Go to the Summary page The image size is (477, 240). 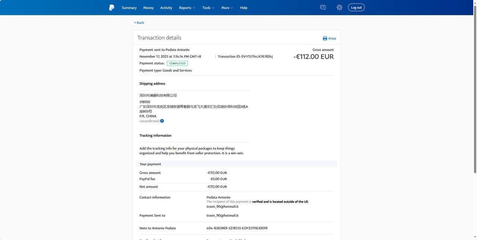pyautogui.click(x=129, y=8)
